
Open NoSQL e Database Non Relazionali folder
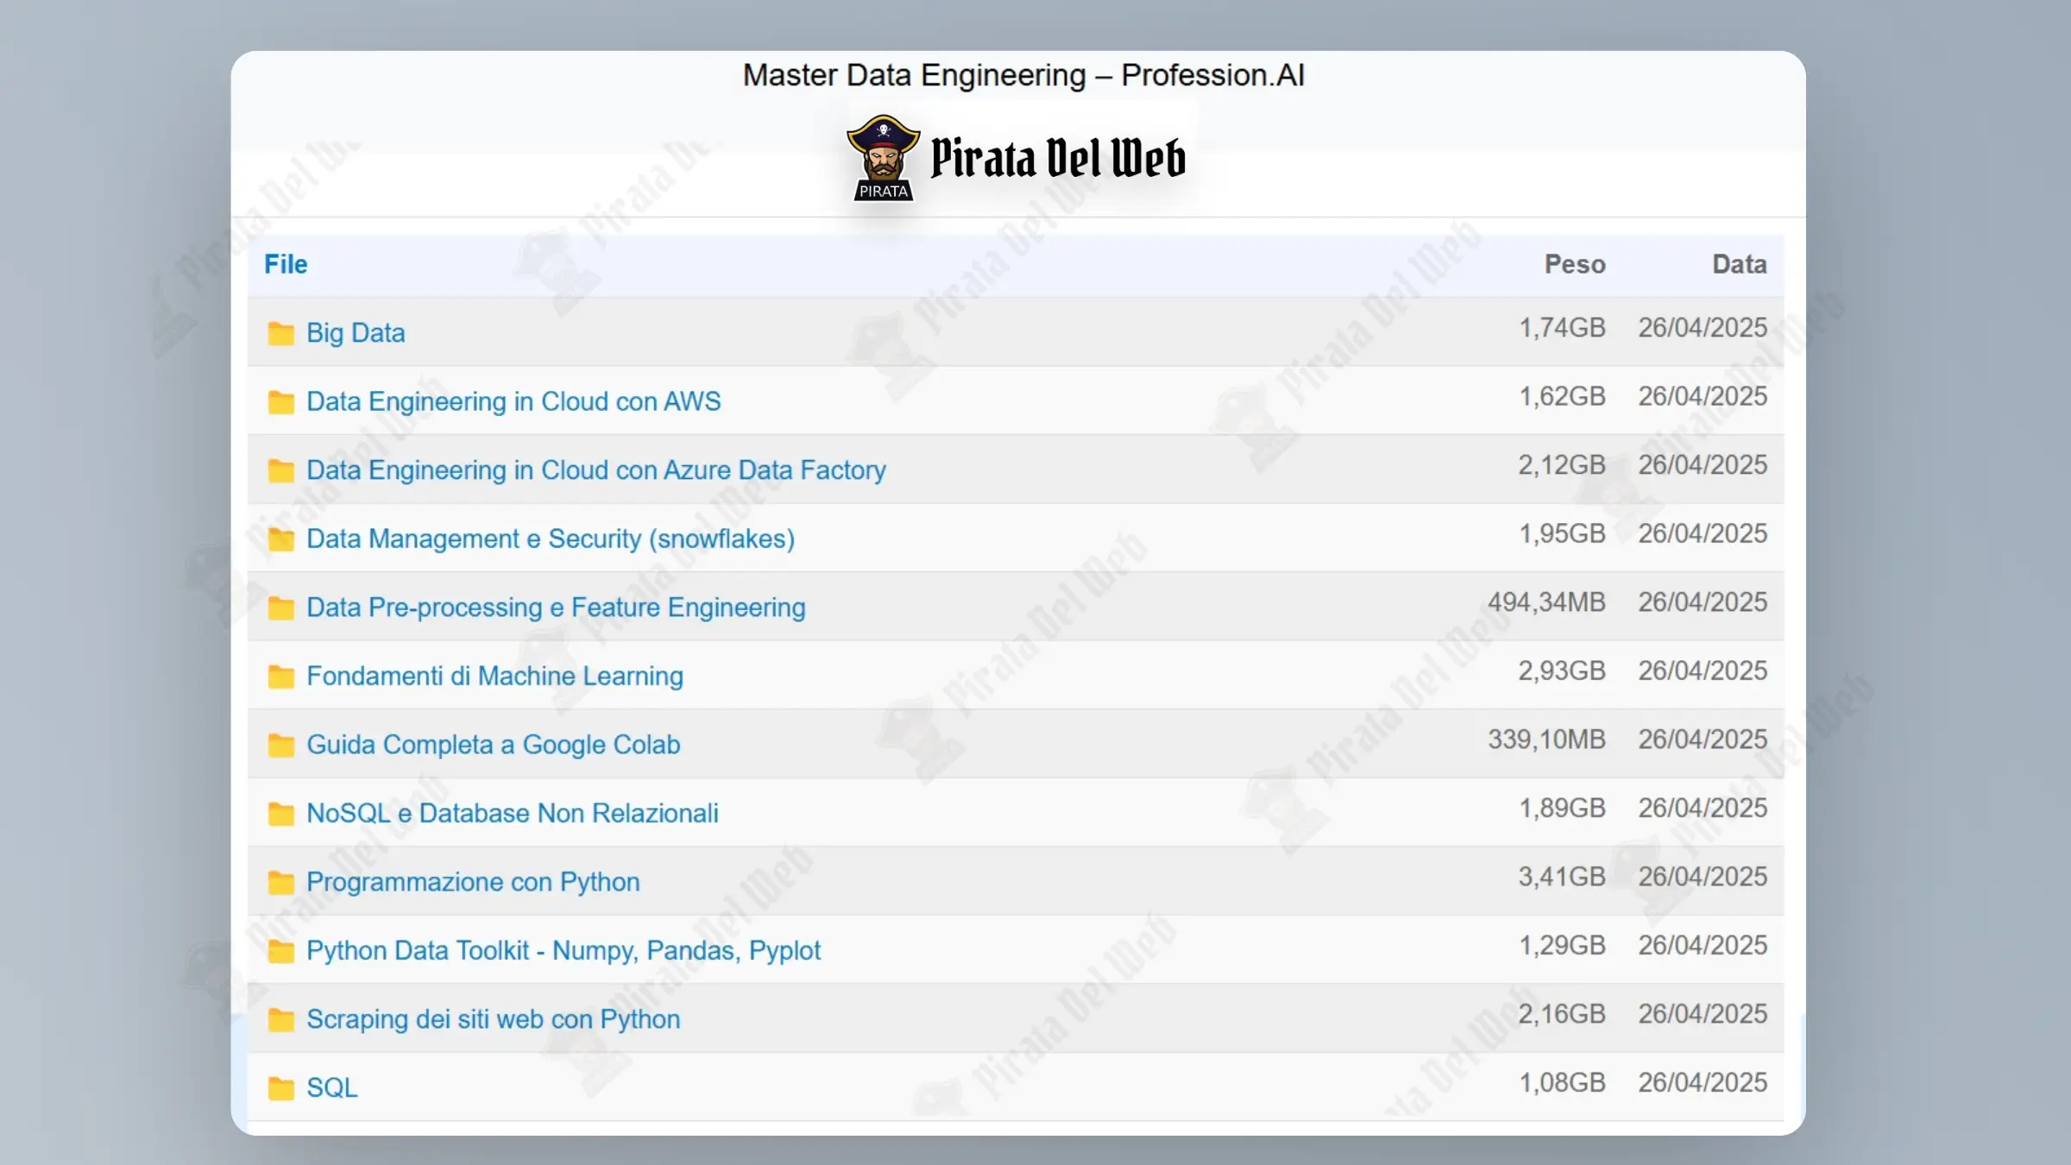(x=513, y=813)
